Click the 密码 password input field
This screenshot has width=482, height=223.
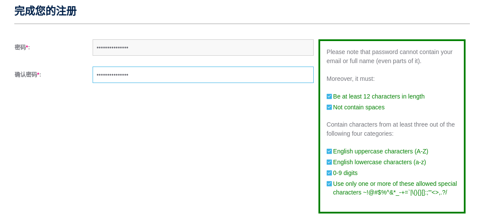tap(202, 48)
